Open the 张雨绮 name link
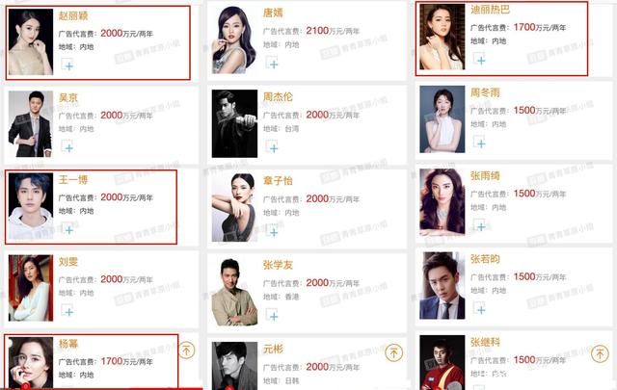 [485, 175]
